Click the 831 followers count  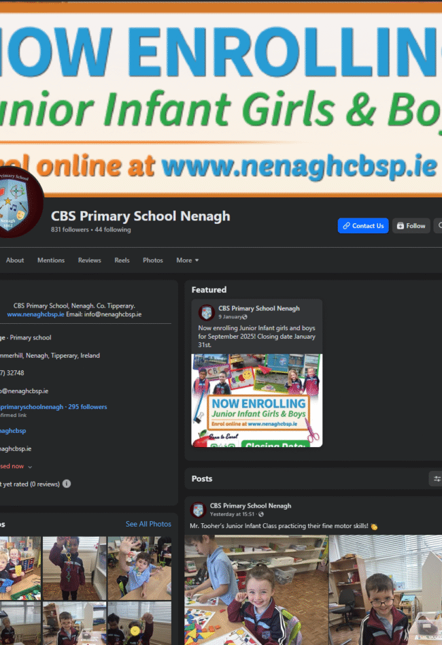pyautogui.click(x=69, y=229)
